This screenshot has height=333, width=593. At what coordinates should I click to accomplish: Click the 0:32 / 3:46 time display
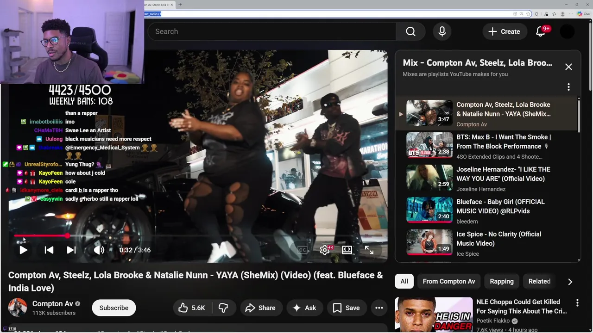pos(135,250)
